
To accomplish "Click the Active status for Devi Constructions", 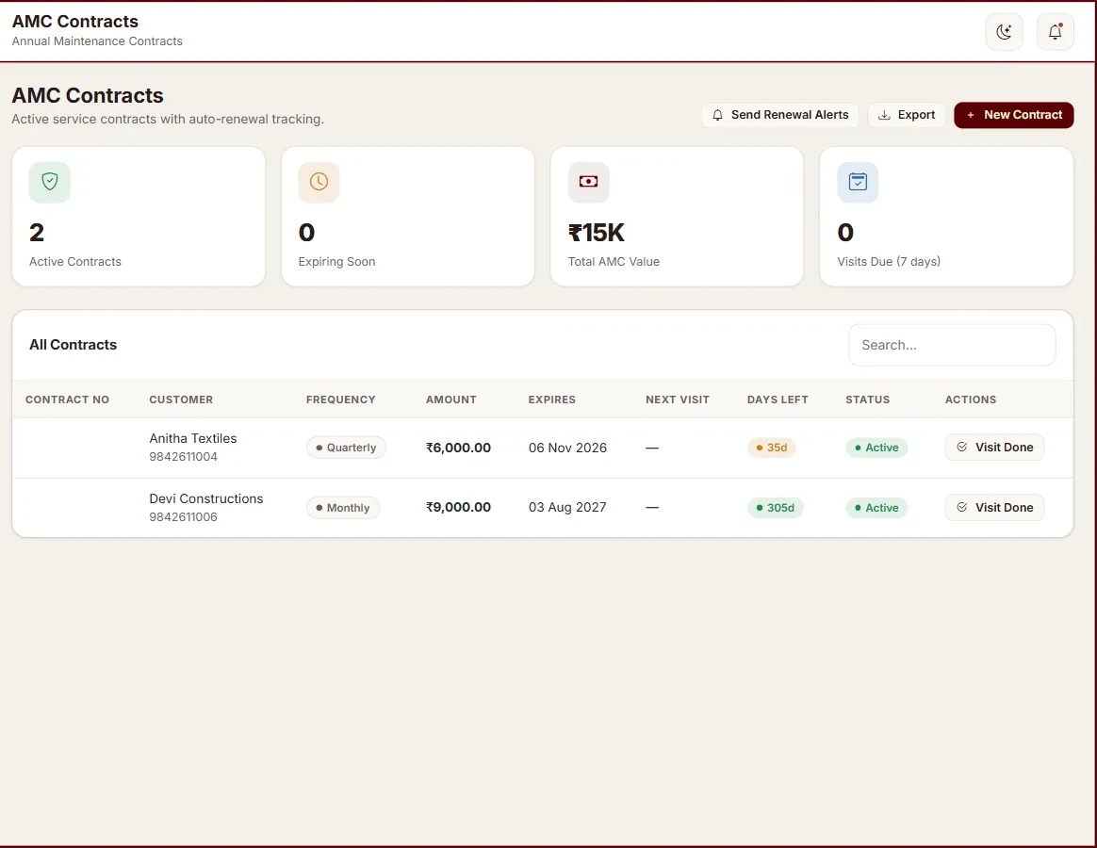I will click(x=876, y=508).
